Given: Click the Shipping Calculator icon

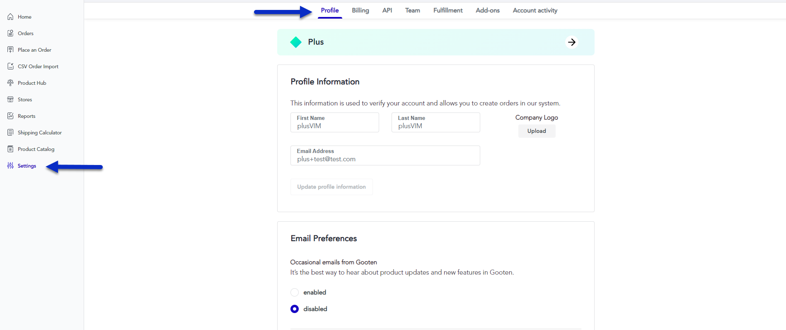Looking at the screenshot, I should pos(10,132).
